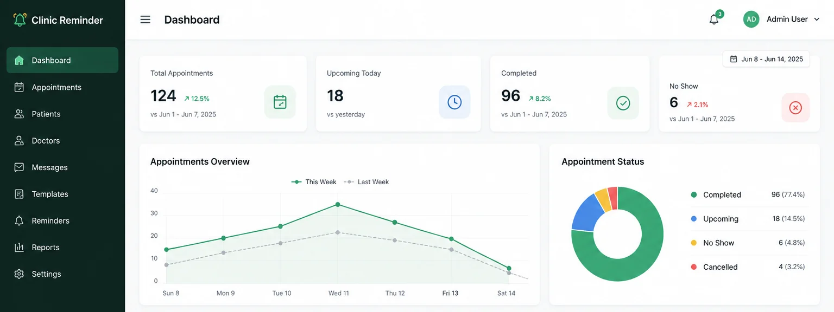Screen dimensions: 834x312
Task: Click the Reports bar chart icon in sidebar
Action: coord(19,247)
